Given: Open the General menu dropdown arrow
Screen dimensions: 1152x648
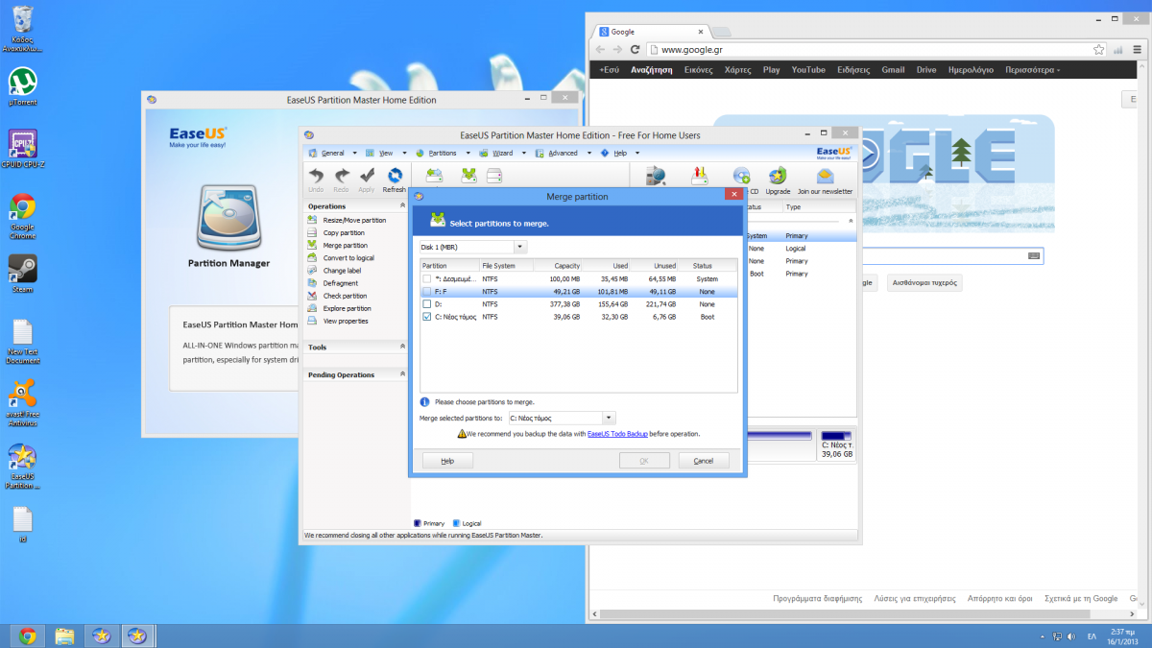Looking at the screenshot, I should pos(355,153).
